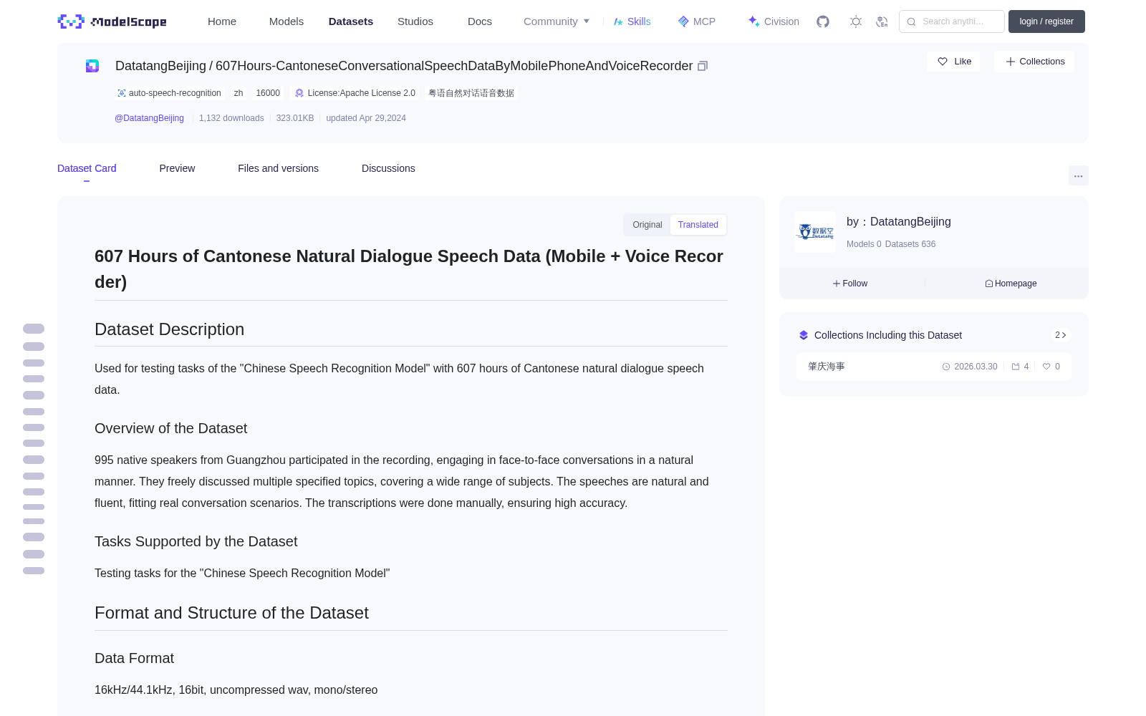The width and height of the screenshot is (1146, 716).
Task: Click the heart icon on the Like button
Action: coord(943,62)
